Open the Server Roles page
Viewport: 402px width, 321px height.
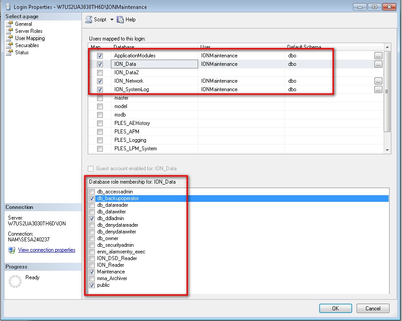[x=28, y=31]
